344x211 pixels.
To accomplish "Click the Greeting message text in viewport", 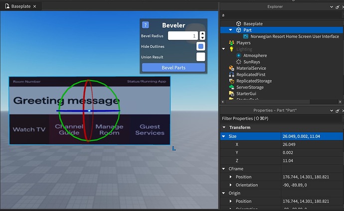I will click(x=66, y=101).
